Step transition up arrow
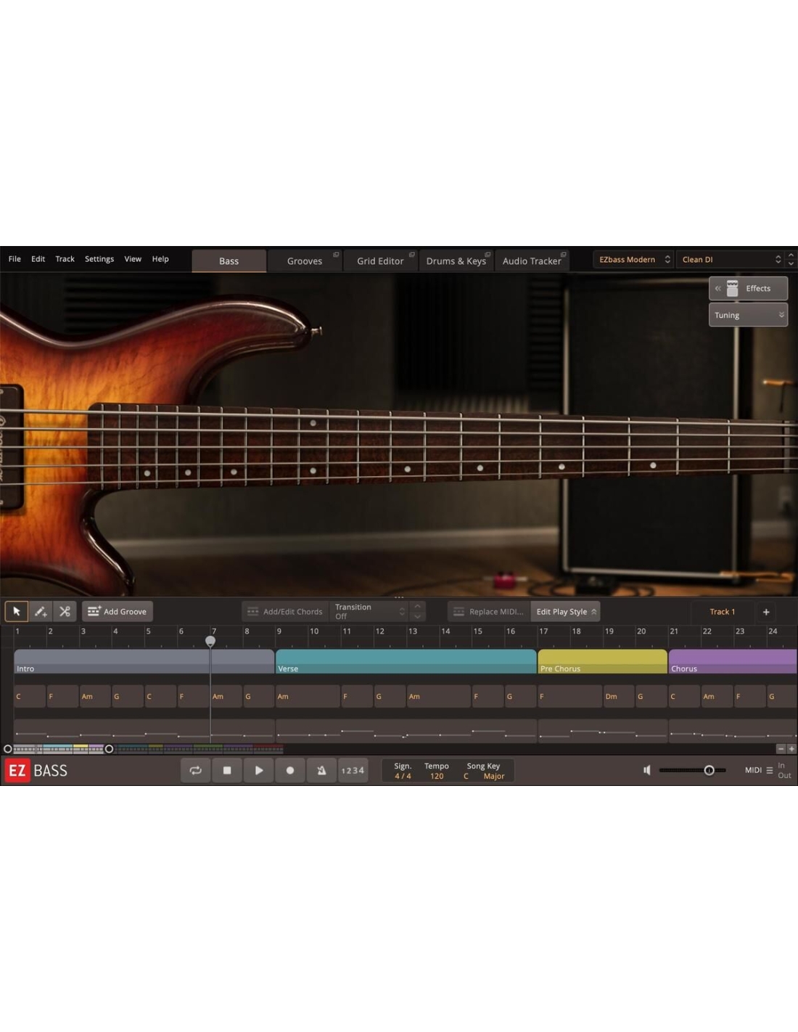The height and width of the screenshot is (1032, 798). [x=417, y=606]
